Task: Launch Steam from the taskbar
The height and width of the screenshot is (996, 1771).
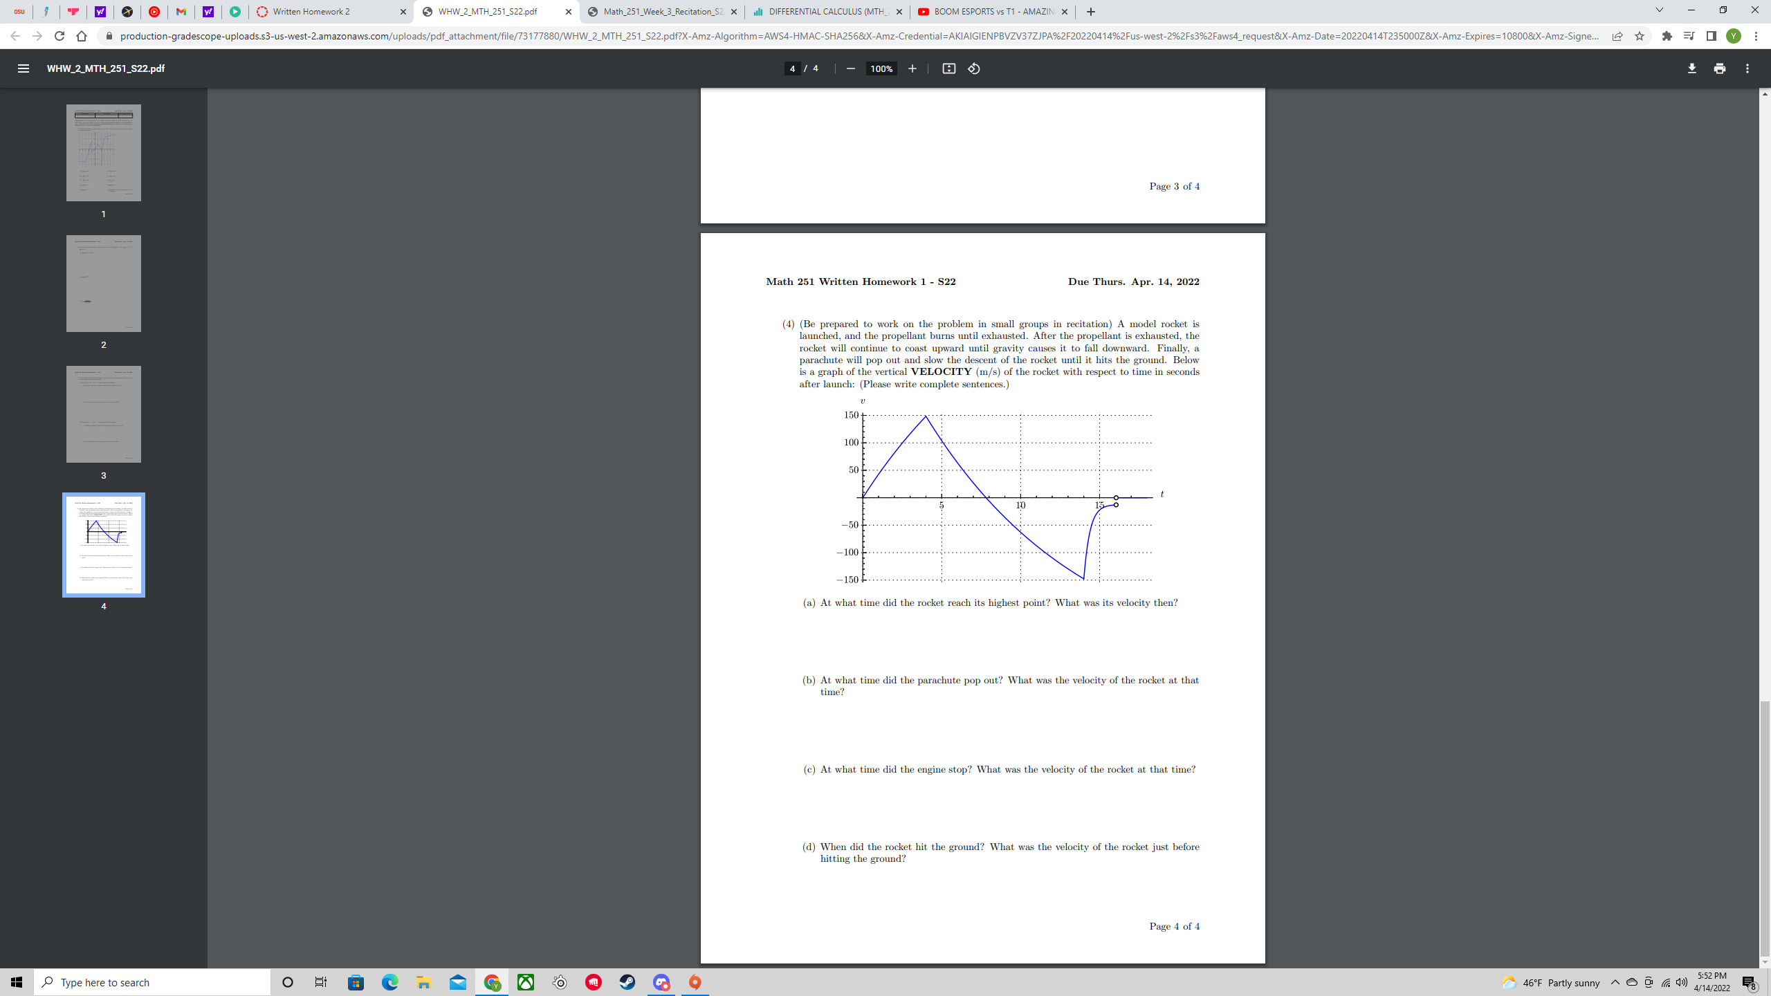Action: click(x=627, y=981)
